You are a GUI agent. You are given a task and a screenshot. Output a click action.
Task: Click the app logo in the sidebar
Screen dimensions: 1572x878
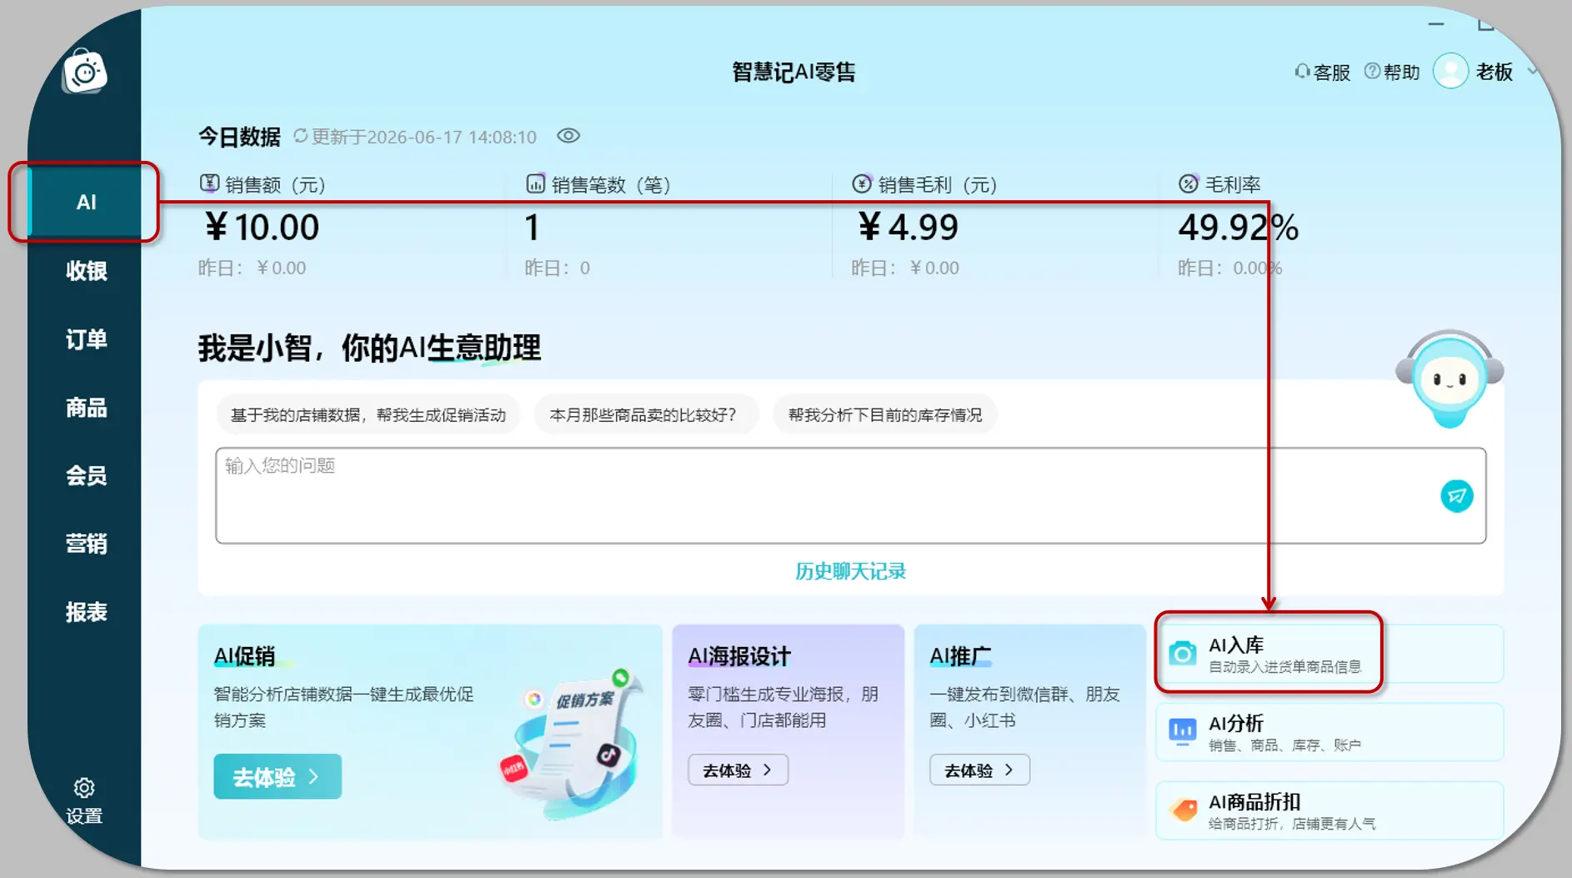(85, 72)
